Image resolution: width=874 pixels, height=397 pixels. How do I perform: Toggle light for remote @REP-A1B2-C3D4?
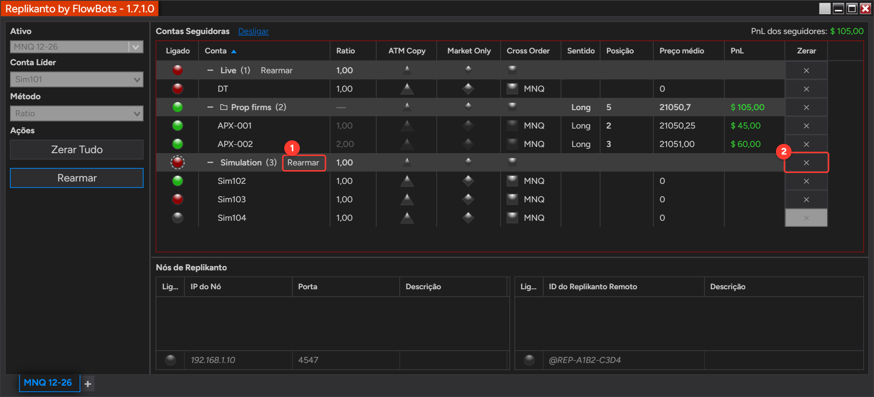[x=529, y=360]
